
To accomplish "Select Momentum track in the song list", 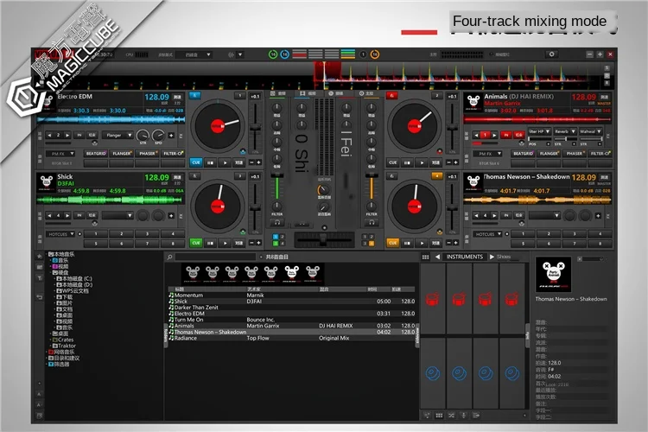I will tap(291, 295).
